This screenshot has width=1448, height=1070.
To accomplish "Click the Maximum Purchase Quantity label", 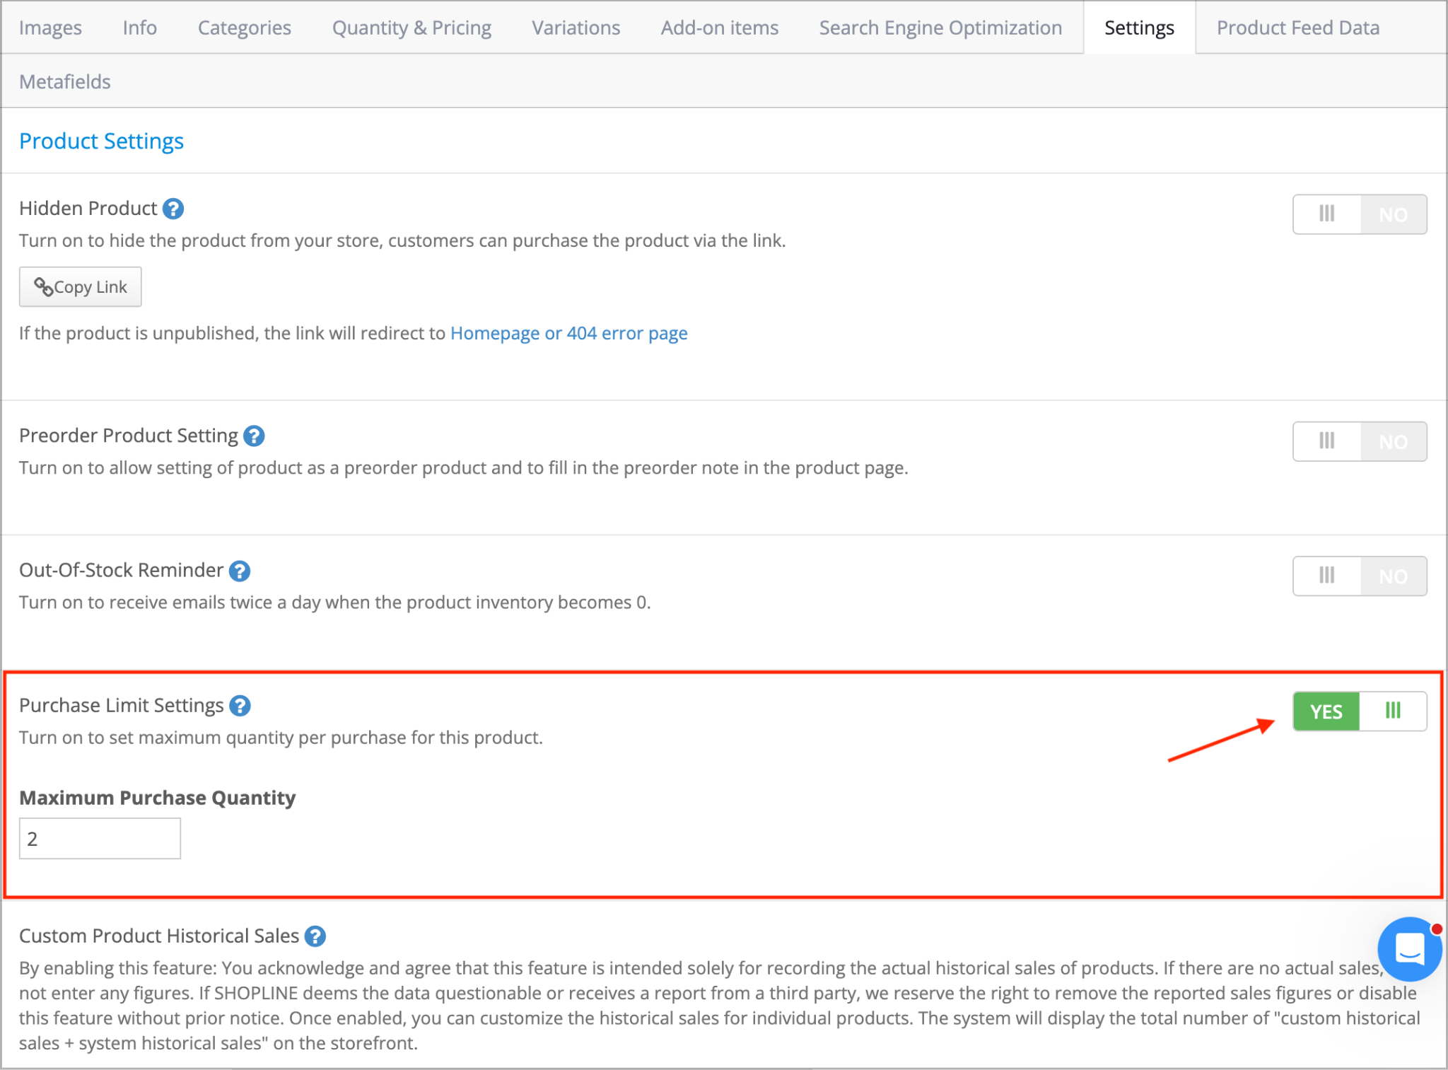I will click(157, 798).
